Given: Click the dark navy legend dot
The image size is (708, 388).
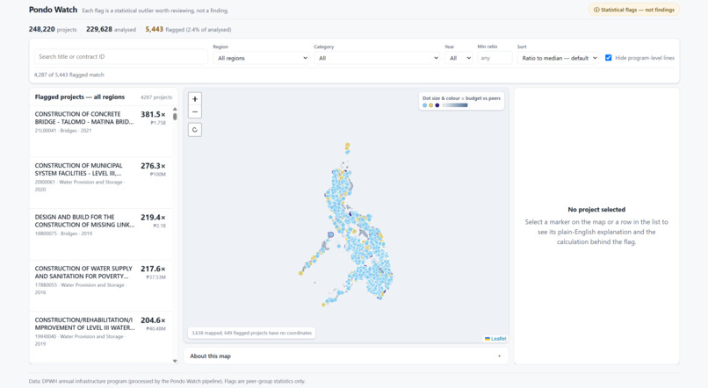Looking at the screenshot, I should [437, 105].
